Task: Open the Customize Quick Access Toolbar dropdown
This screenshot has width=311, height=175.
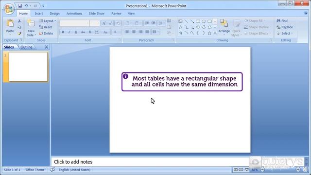Action: (43, 6)
